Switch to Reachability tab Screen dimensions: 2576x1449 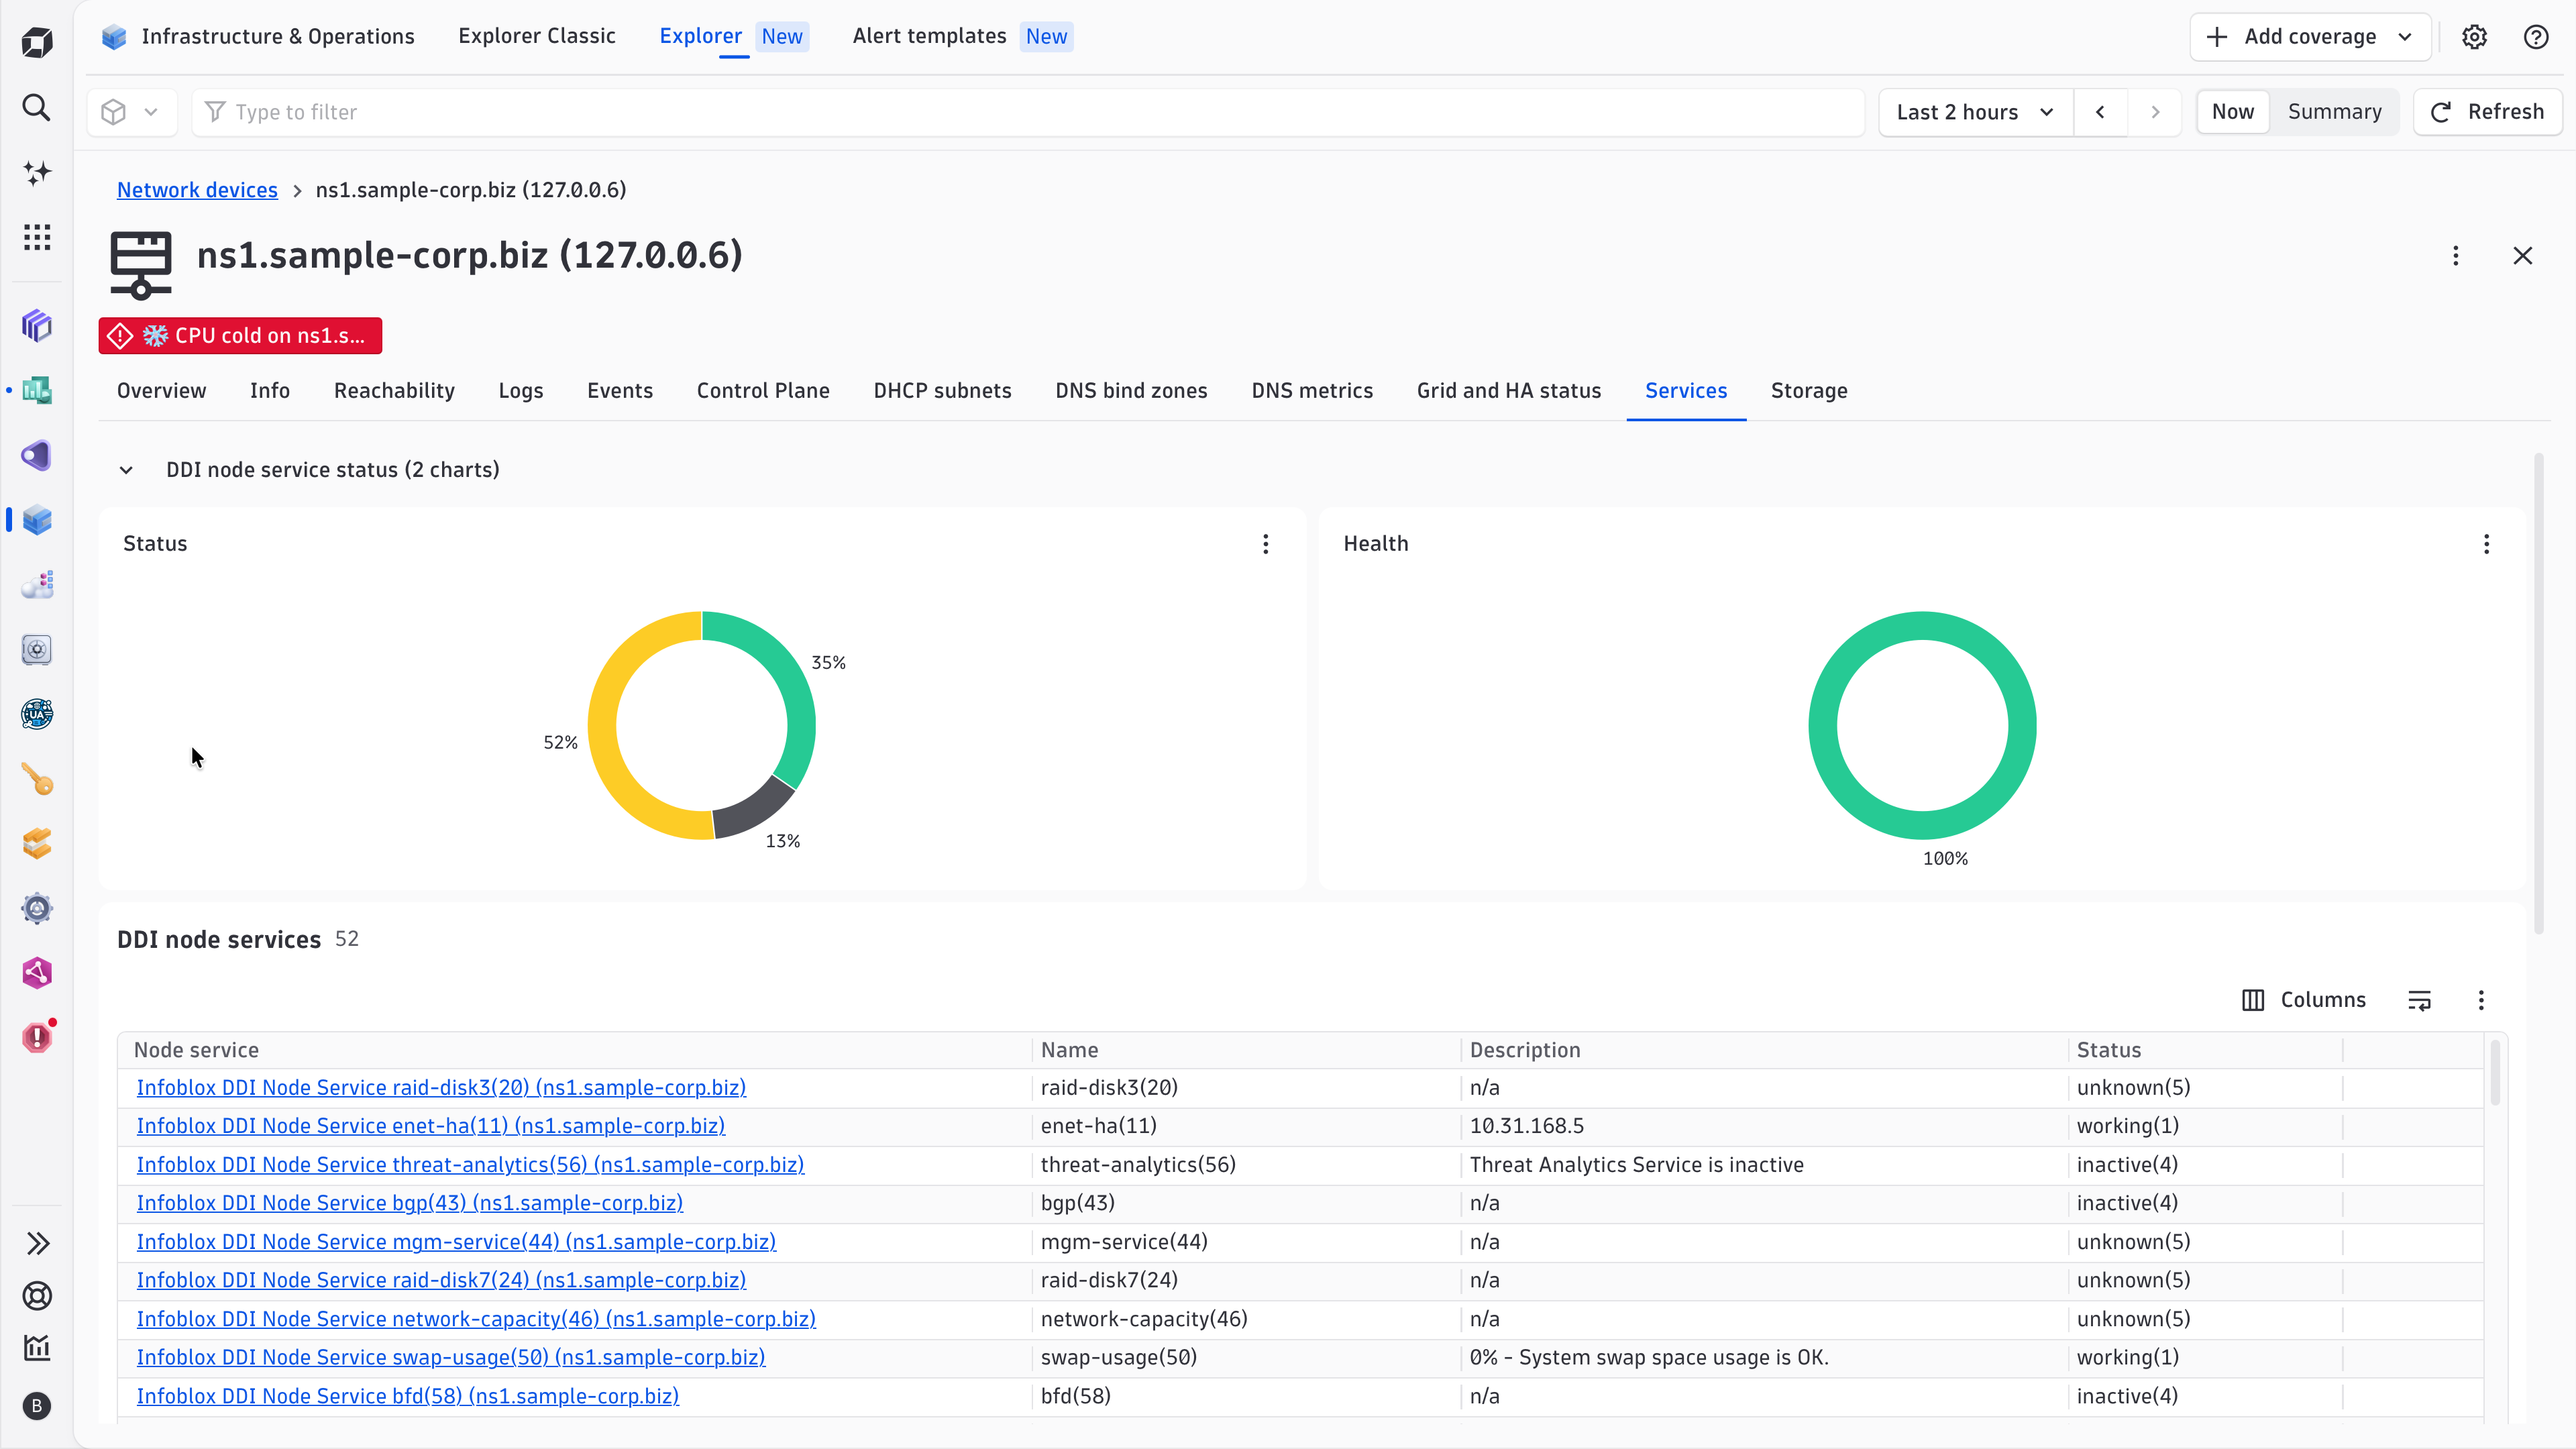394,391
